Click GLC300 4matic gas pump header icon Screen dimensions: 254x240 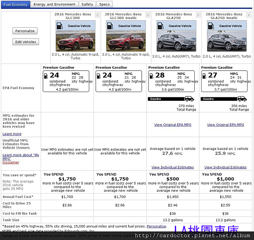click(x=110, y=26)
